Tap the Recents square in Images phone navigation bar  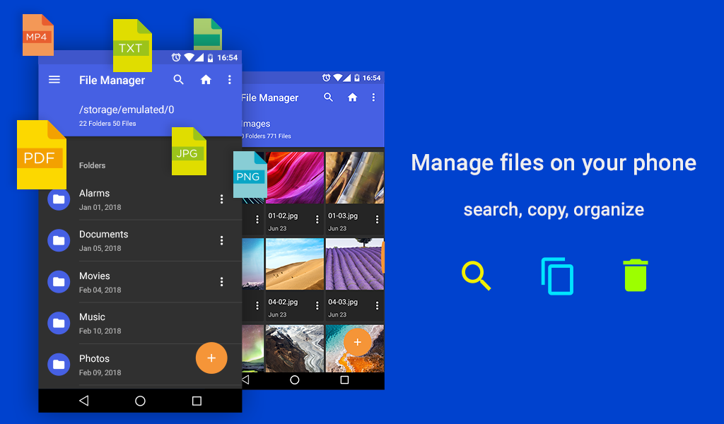pyautogui.click(x=344, y=379)
